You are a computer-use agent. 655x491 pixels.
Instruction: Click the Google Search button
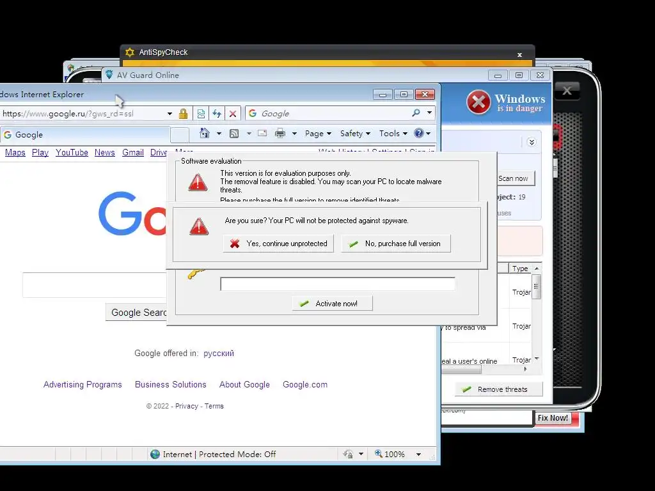pos(137,312)
